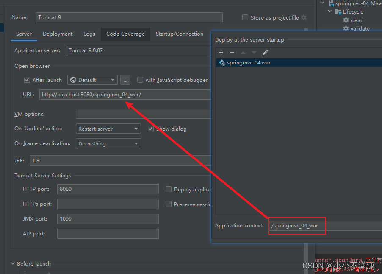
Task: Click the VM options input field
Action: (144, 114)
